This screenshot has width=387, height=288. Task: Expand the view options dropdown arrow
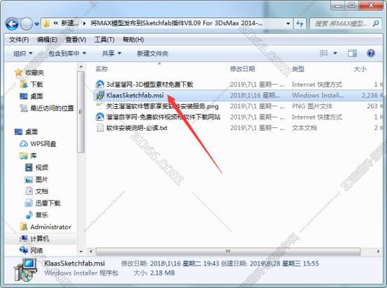[335, 53]
